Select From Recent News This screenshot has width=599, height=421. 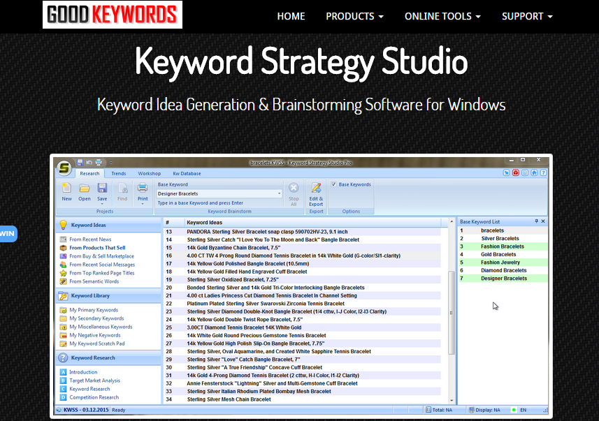(x=90, y=239)
